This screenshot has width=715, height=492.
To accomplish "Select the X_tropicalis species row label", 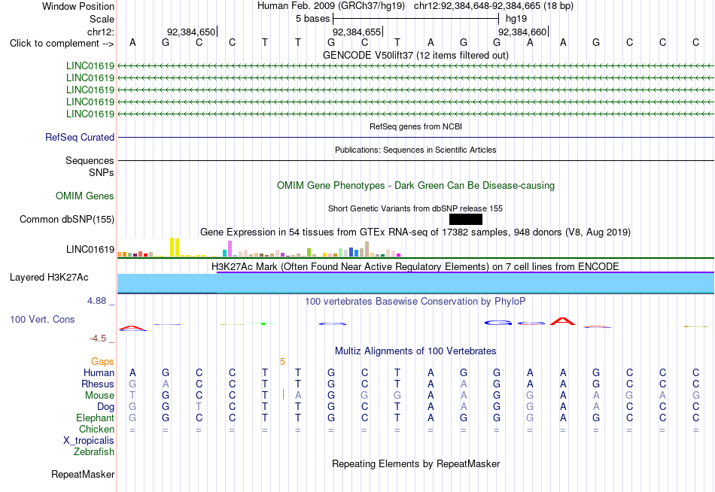I will (x=89, y=441).
